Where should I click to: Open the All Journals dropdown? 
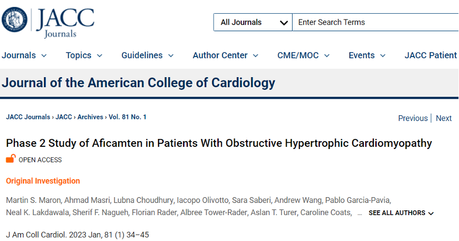253,22
